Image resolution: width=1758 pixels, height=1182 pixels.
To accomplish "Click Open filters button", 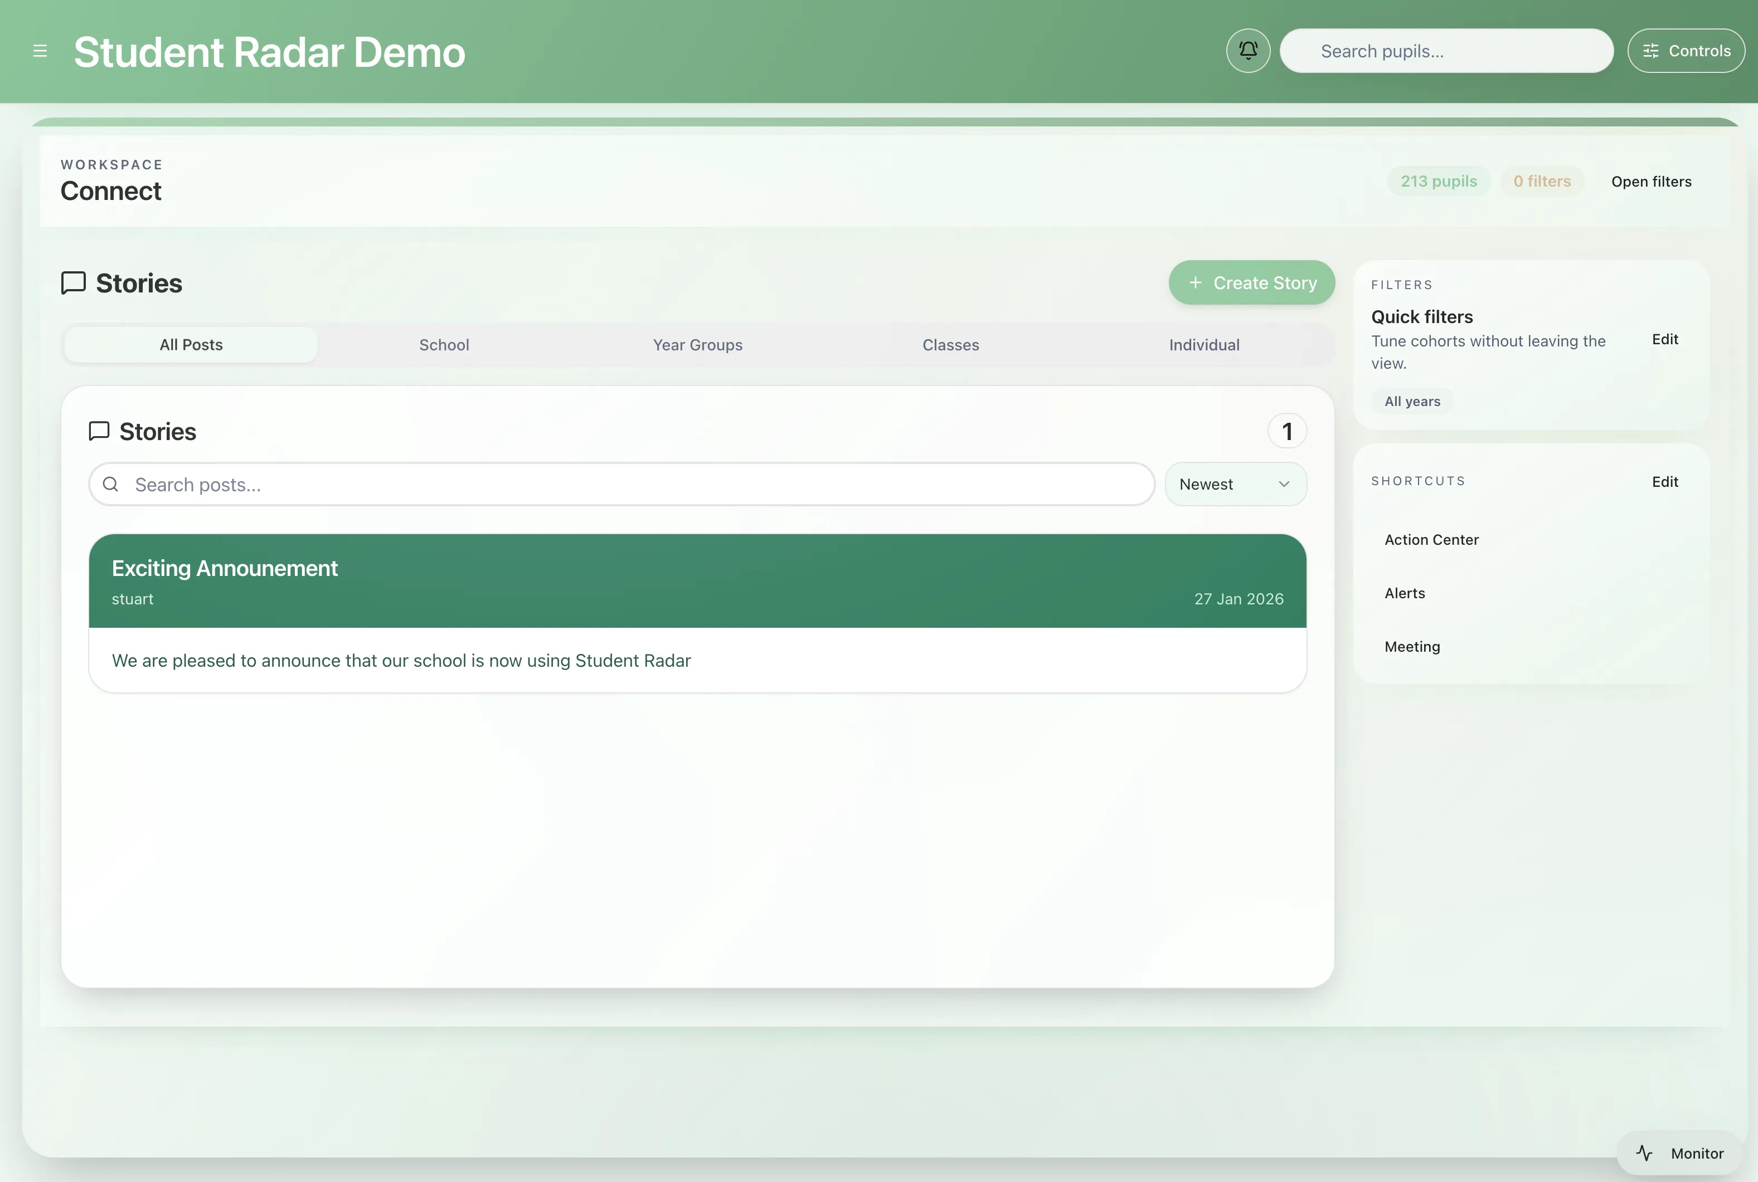I will 1651,182.
